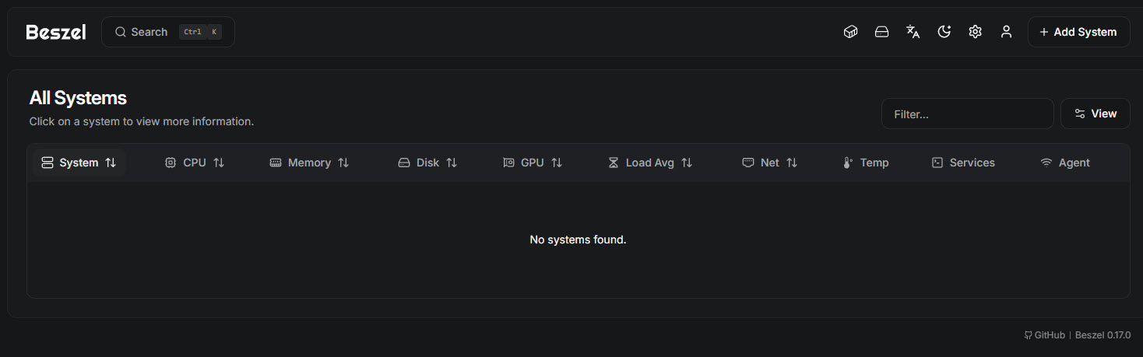Open the View options dropdown
This screenshot has height=357, width=1143.
pos(1095,114)
